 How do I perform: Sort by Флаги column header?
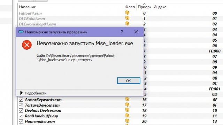[x=130, y=7]
